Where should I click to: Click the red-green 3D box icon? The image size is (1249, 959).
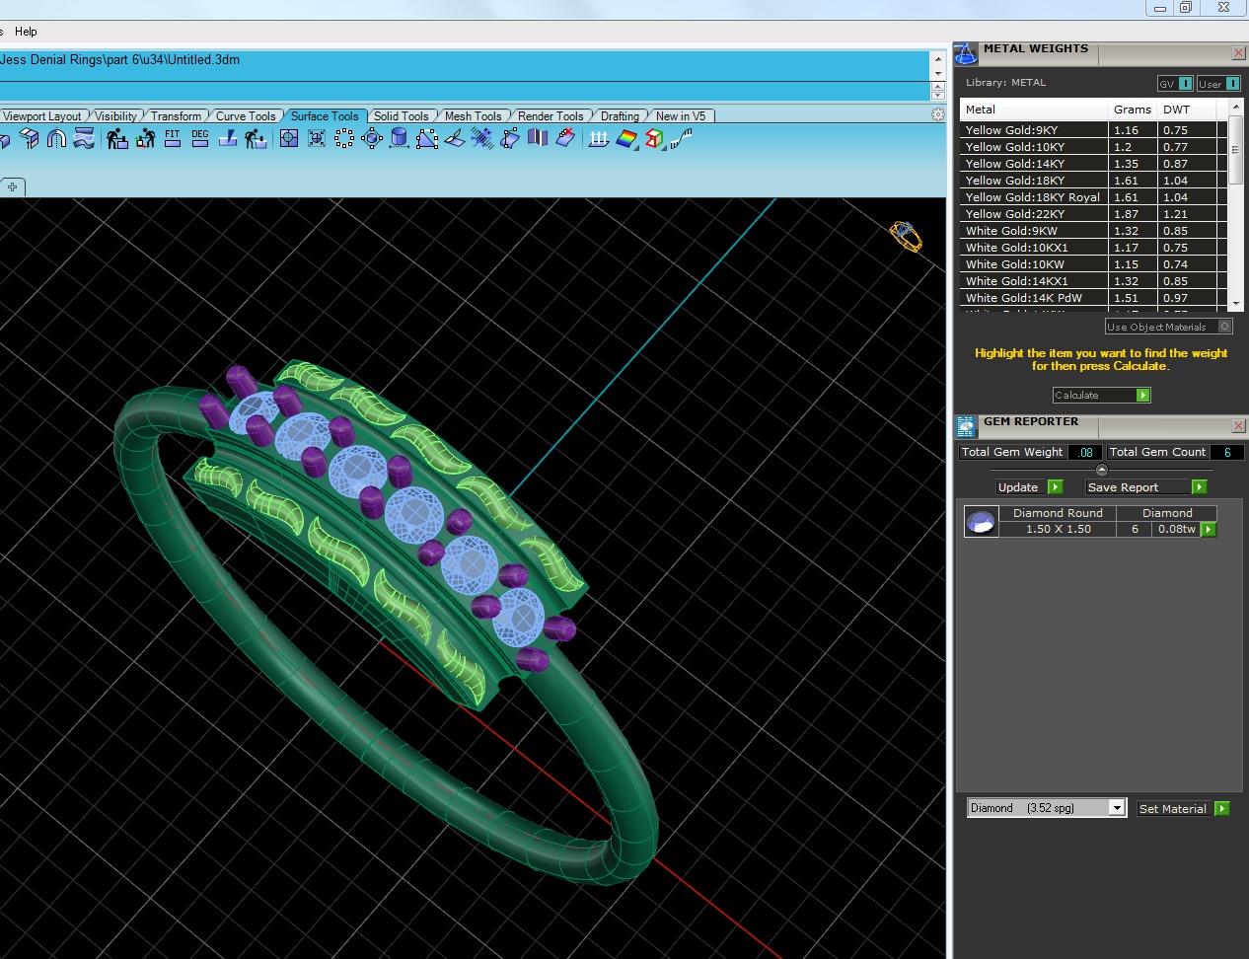click(x=654, y=139)
